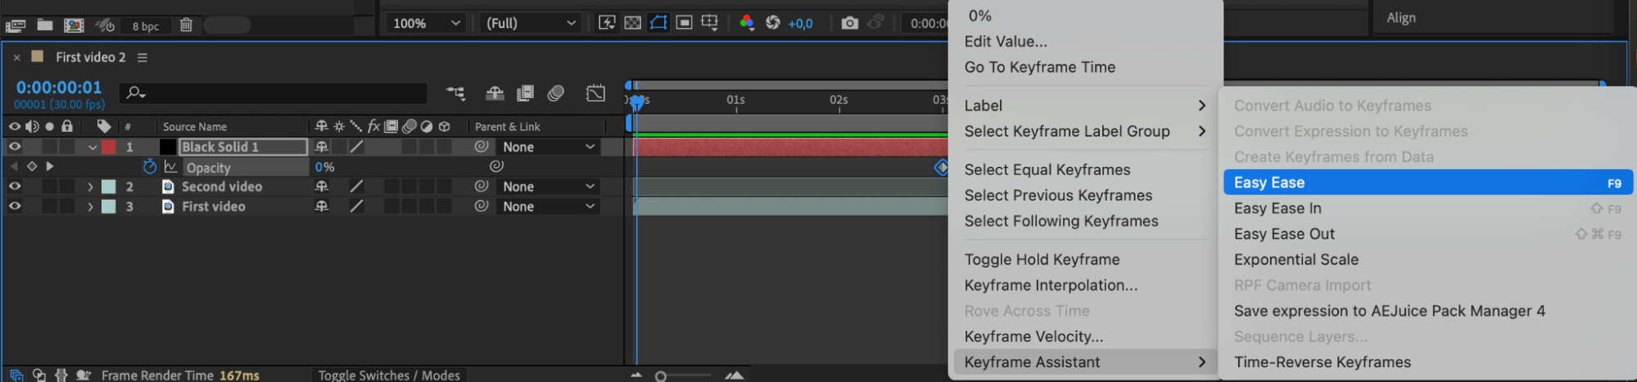Viewport: 1637px width, 382px height.
Task: Open Show Channel color management icon
Action: click(x=747, y=23)
